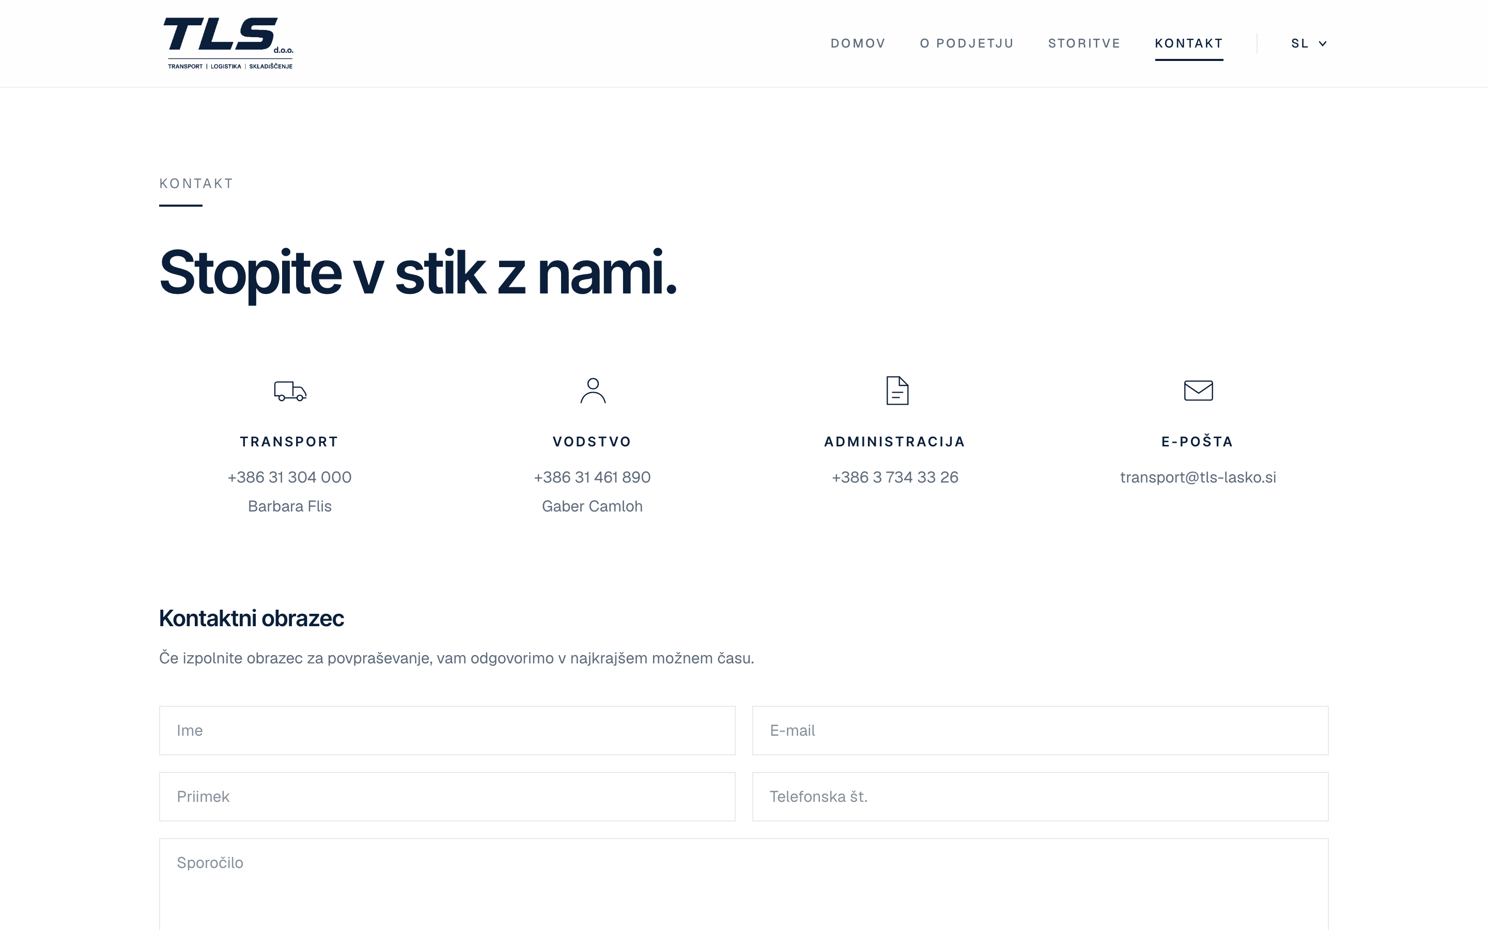Image resolution: width=1488 pixels, height=930 pixels.
Task: Call transport number +386 31 304 000
Action: [x=290, y=477]
